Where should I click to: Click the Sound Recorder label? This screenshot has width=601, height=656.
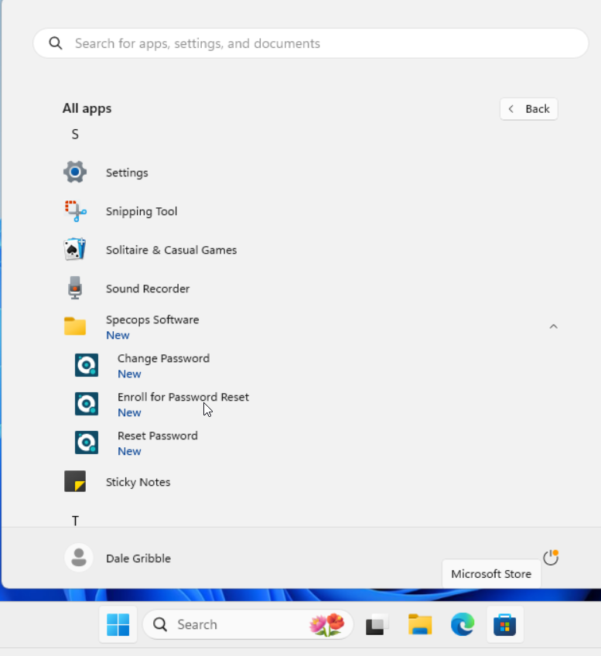(148, 289)
